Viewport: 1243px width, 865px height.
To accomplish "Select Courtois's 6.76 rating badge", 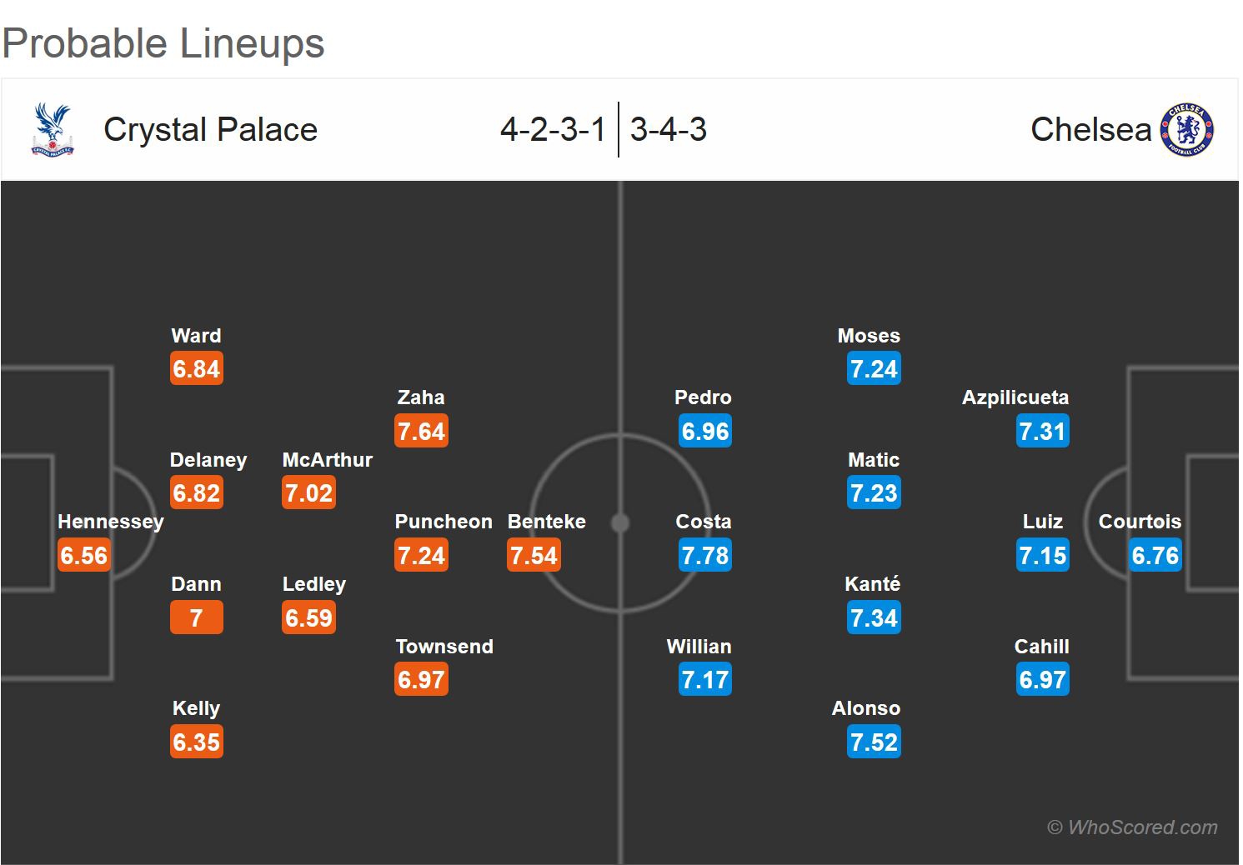I will click(x=1155, y=556).
